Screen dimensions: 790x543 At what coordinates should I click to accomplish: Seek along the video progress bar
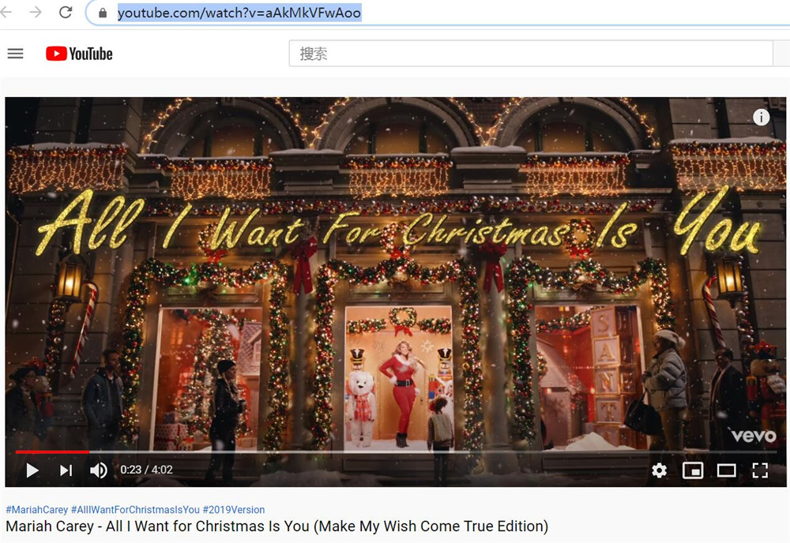coord(396,452)
